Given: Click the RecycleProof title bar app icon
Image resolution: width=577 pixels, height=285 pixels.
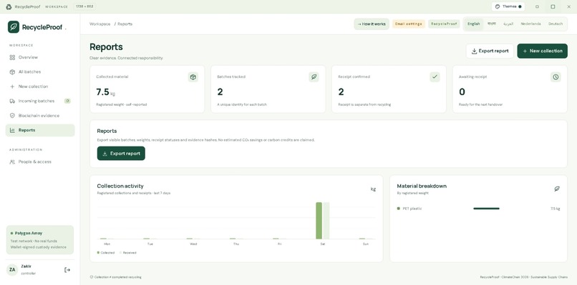Looking at the screenshot, I should click(x=9, y=6).
